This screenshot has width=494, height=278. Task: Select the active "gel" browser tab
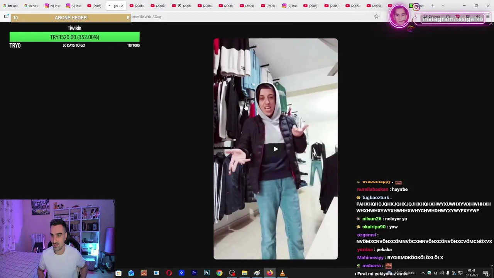tap(115, 6)
